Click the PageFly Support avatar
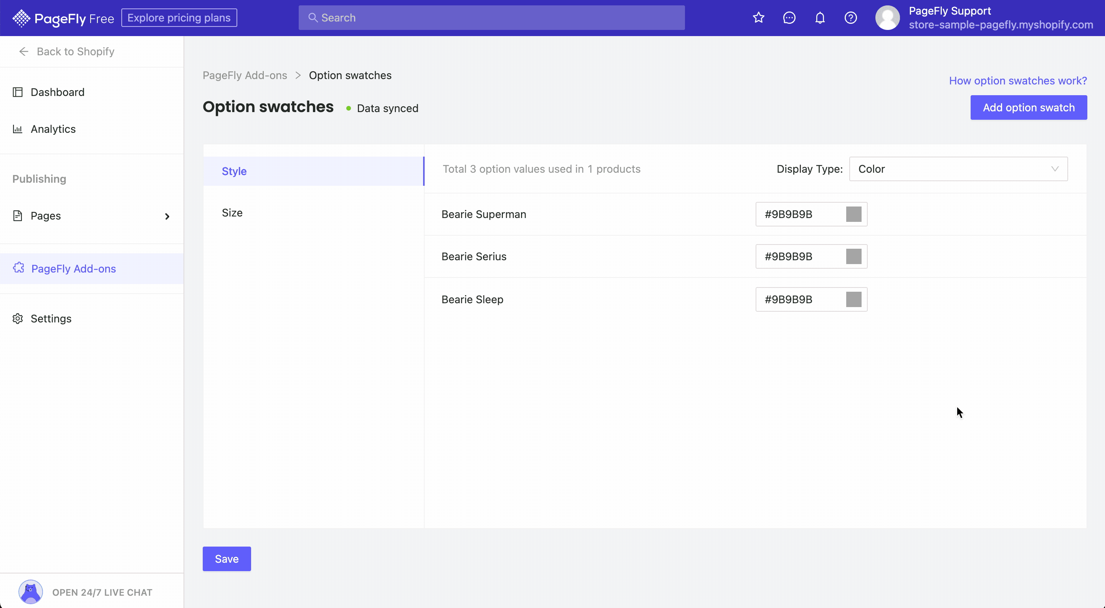This screenshot has height=608, width=1105. pos(887,18)
